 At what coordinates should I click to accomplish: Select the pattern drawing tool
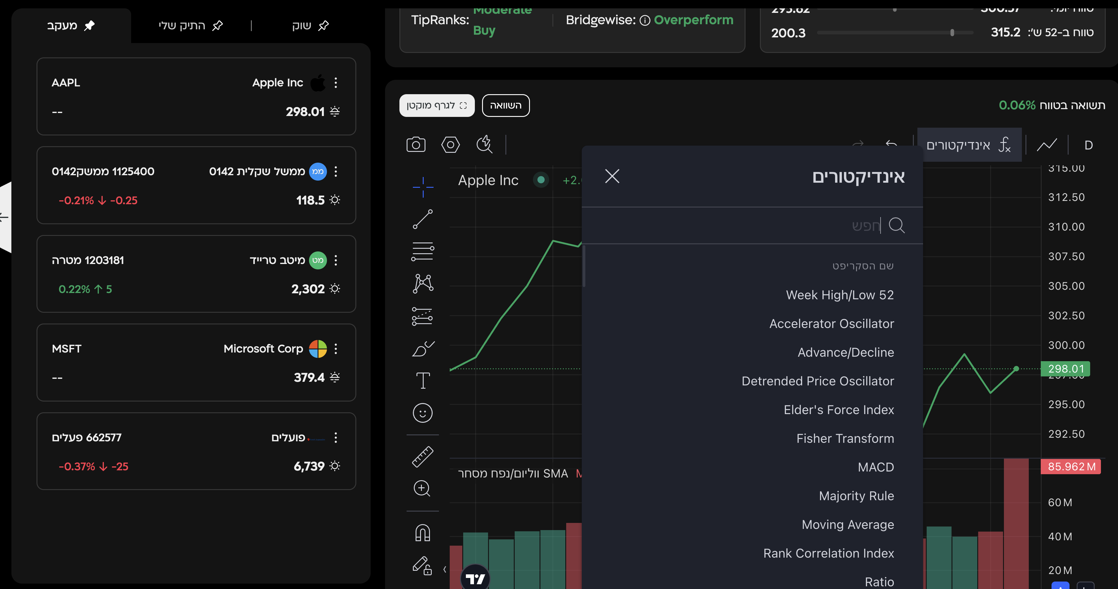coord(423,283)
